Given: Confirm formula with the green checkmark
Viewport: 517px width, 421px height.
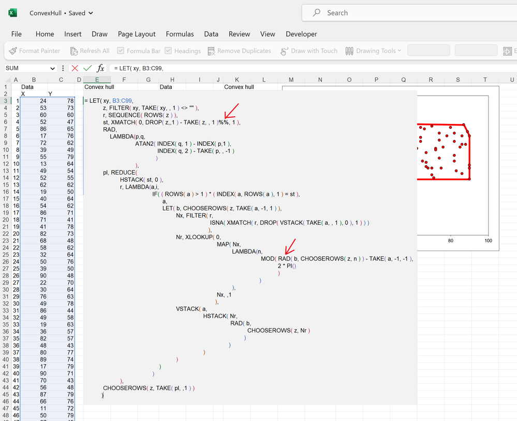Looking at the screenshot, I should point(87,68).
